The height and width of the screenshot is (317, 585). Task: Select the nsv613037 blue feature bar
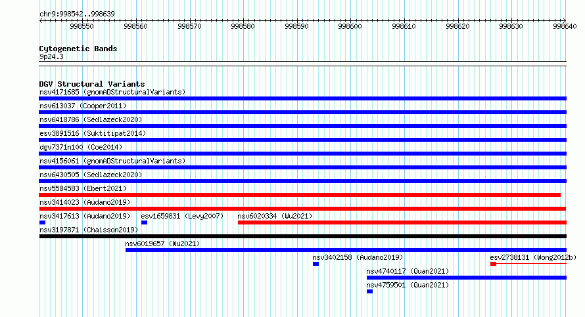302,112
